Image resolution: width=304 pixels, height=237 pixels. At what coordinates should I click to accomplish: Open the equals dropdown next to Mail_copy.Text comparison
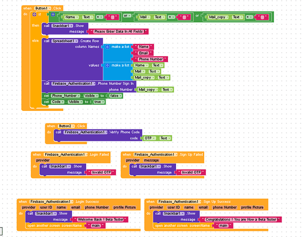[249, 17]
